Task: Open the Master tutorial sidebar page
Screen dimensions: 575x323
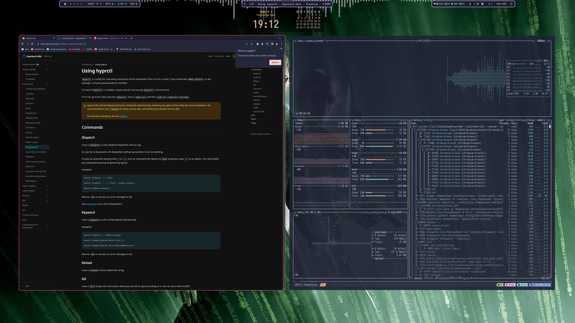Action: click(x=32, y=74)
